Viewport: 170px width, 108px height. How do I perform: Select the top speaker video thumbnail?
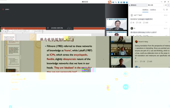coord(117,24)
